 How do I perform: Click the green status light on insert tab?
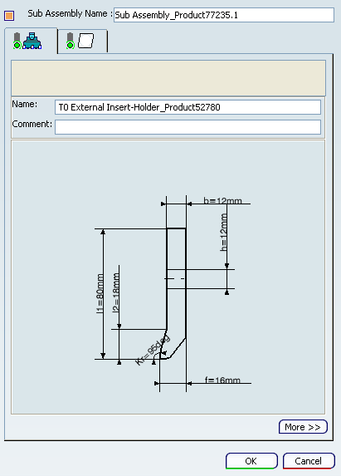71,45
